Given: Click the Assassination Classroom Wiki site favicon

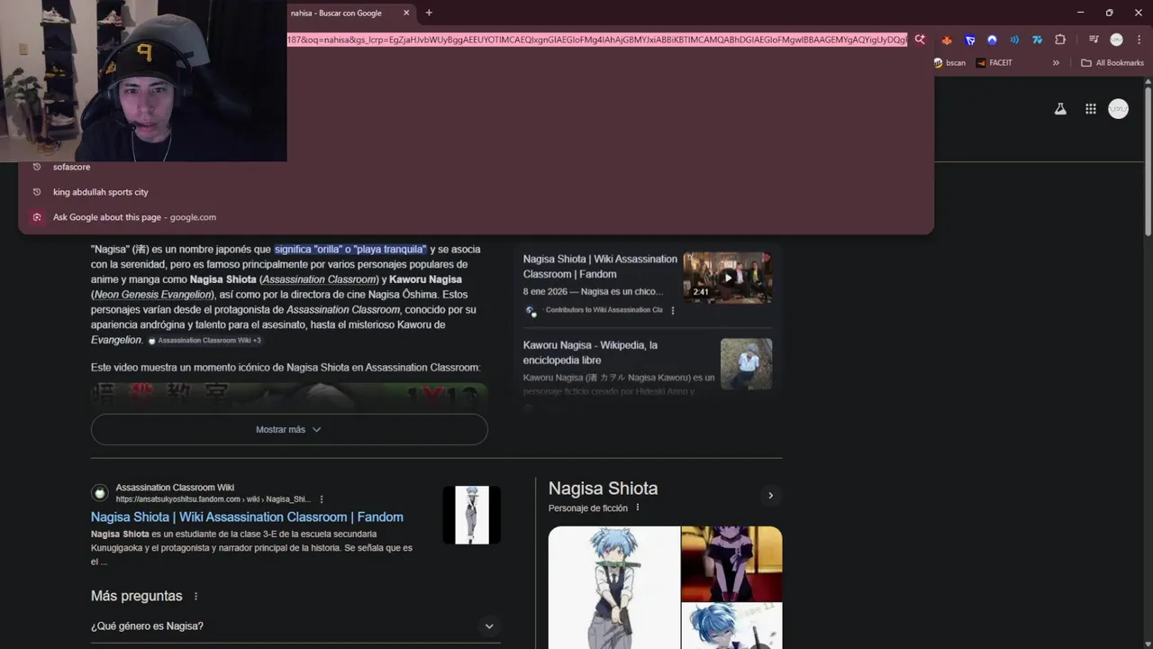Looking at the screenshot, I should coord(100,493).
